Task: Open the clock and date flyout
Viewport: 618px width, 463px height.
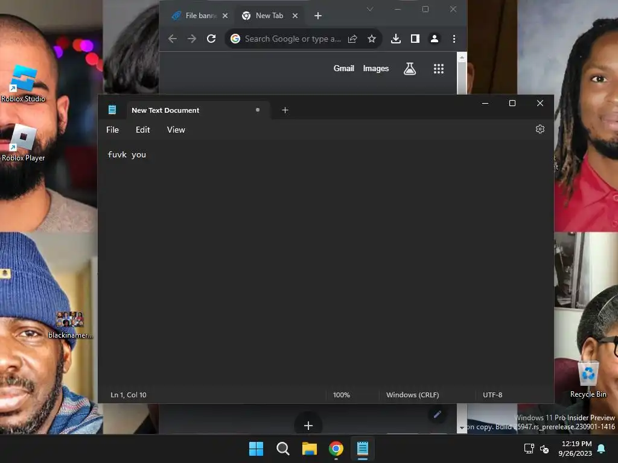Action: pos(575,449)
